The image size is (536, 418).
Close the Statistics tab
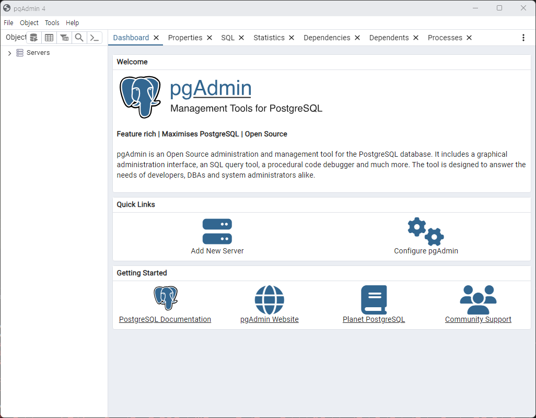[x=292, y=38]
